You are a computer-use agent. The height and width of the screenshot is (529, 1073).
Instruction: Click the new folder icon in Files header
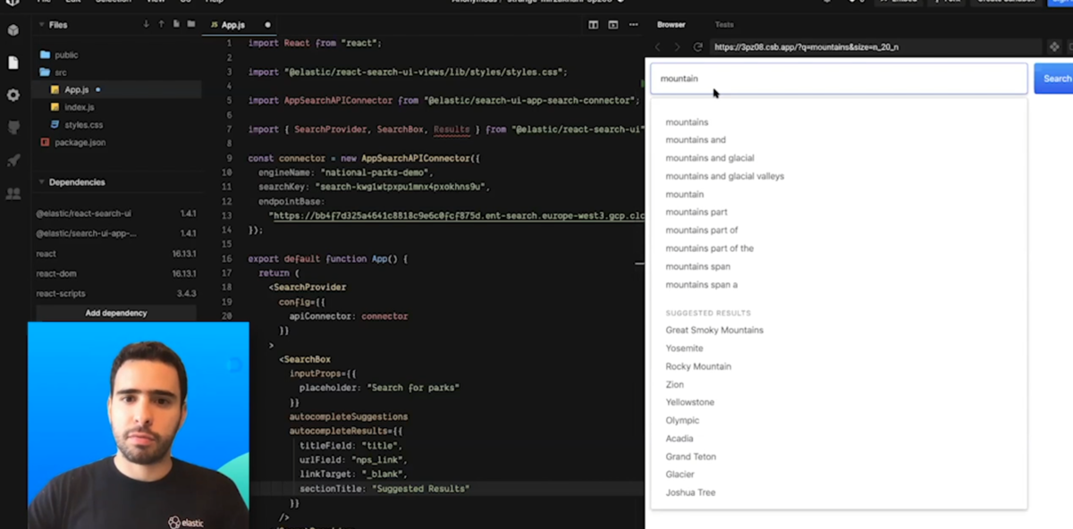pos(191,24)
